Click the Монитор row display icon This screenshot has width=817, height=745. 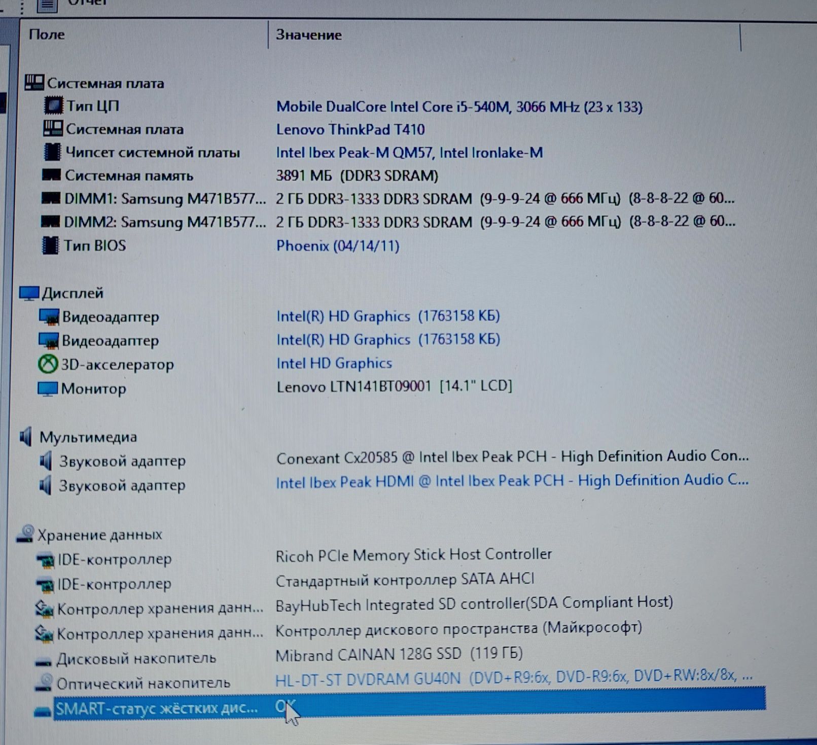(x=47, y=388)
